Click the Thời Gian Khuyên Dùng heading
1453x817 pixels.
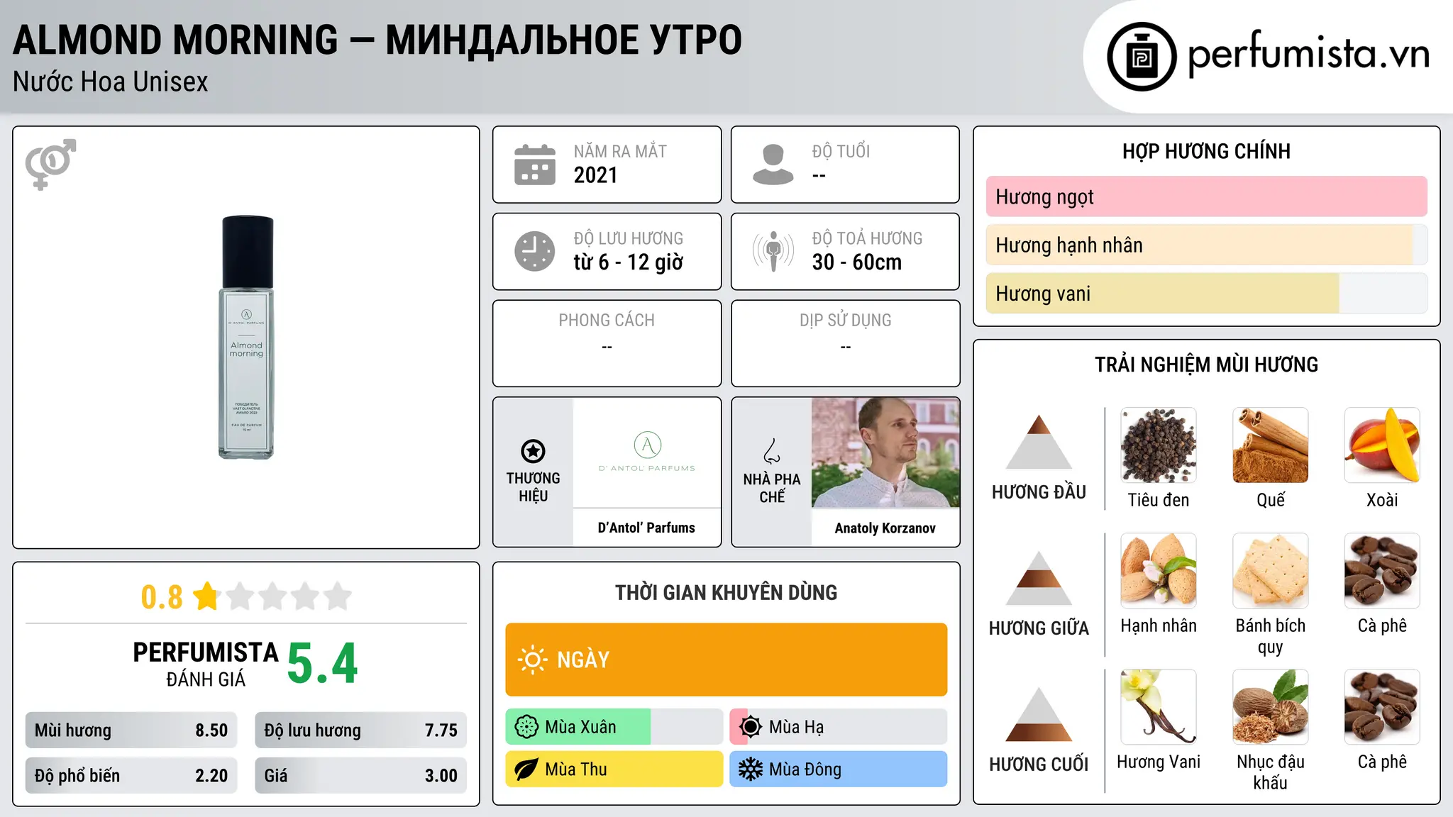coord(726,592)
